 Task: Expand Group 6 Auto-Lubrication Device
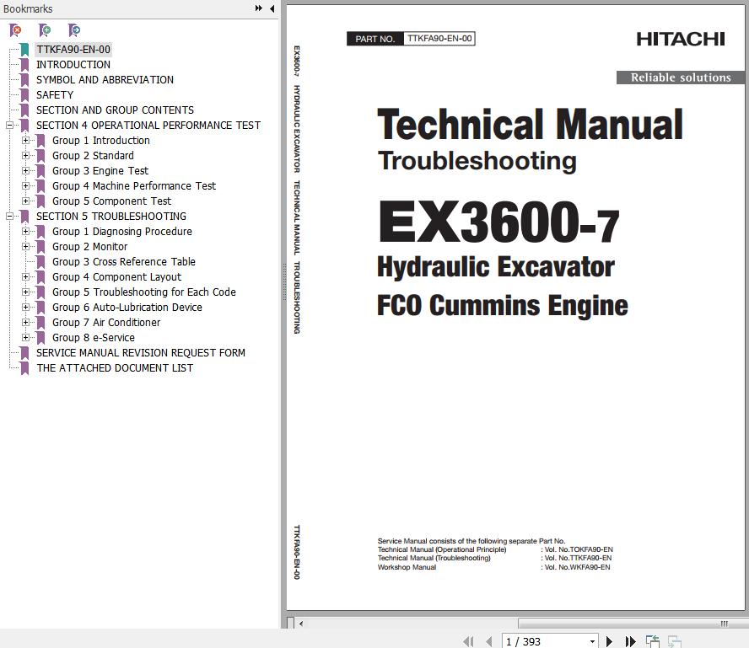(26, 308)
